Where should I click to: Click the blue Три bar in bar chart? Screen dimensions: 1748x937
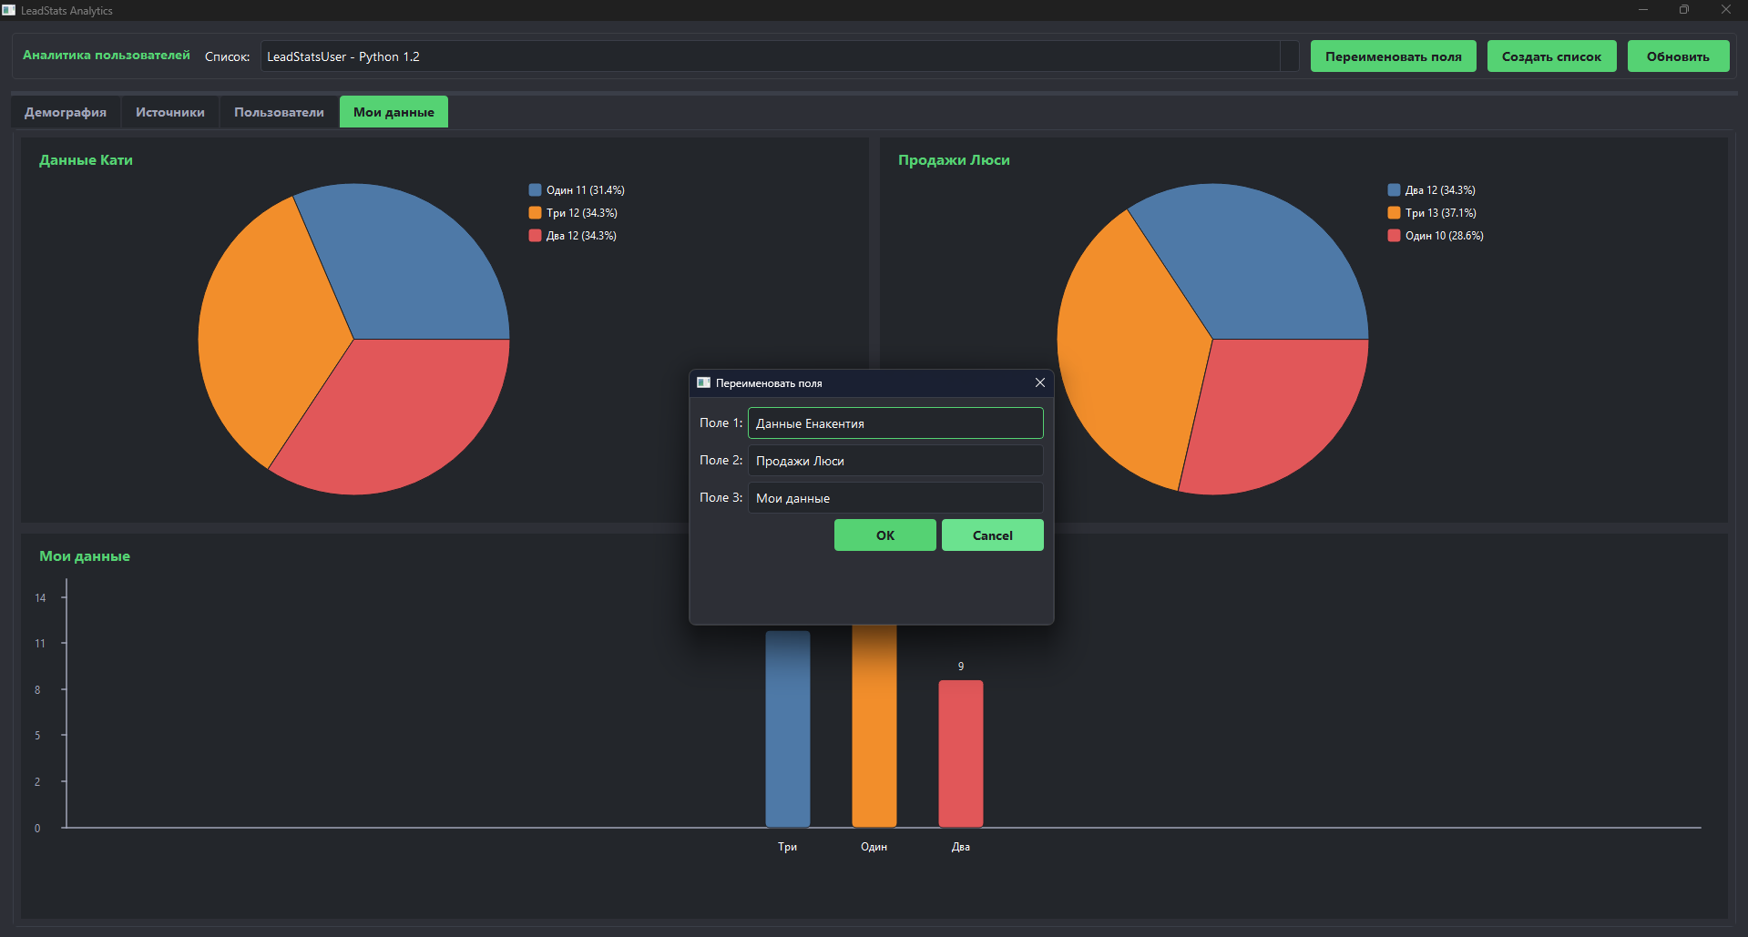(x=787, y=728)
